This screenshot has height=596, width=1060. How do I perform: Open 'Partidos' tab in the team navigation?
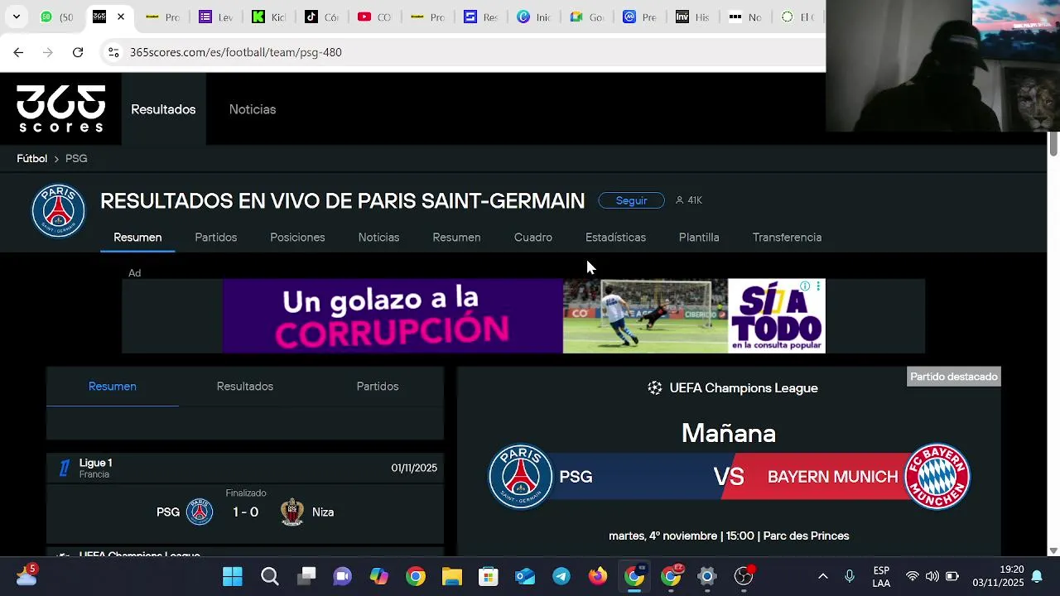coord(216,238)
